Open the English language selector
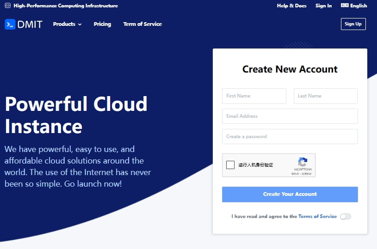 pos(358,6)
